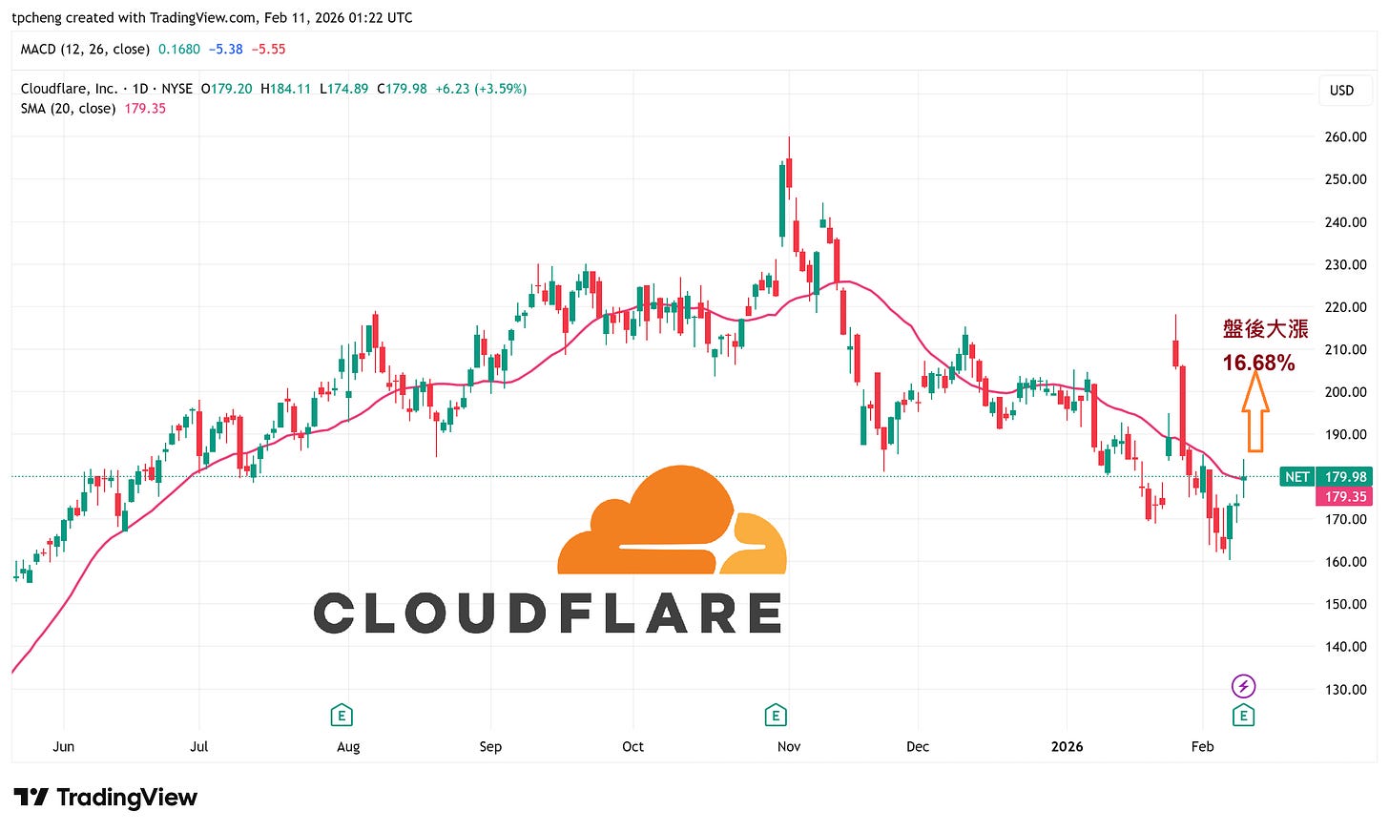
Task: Click the 250.00 price axis label
Action: 1345,179
